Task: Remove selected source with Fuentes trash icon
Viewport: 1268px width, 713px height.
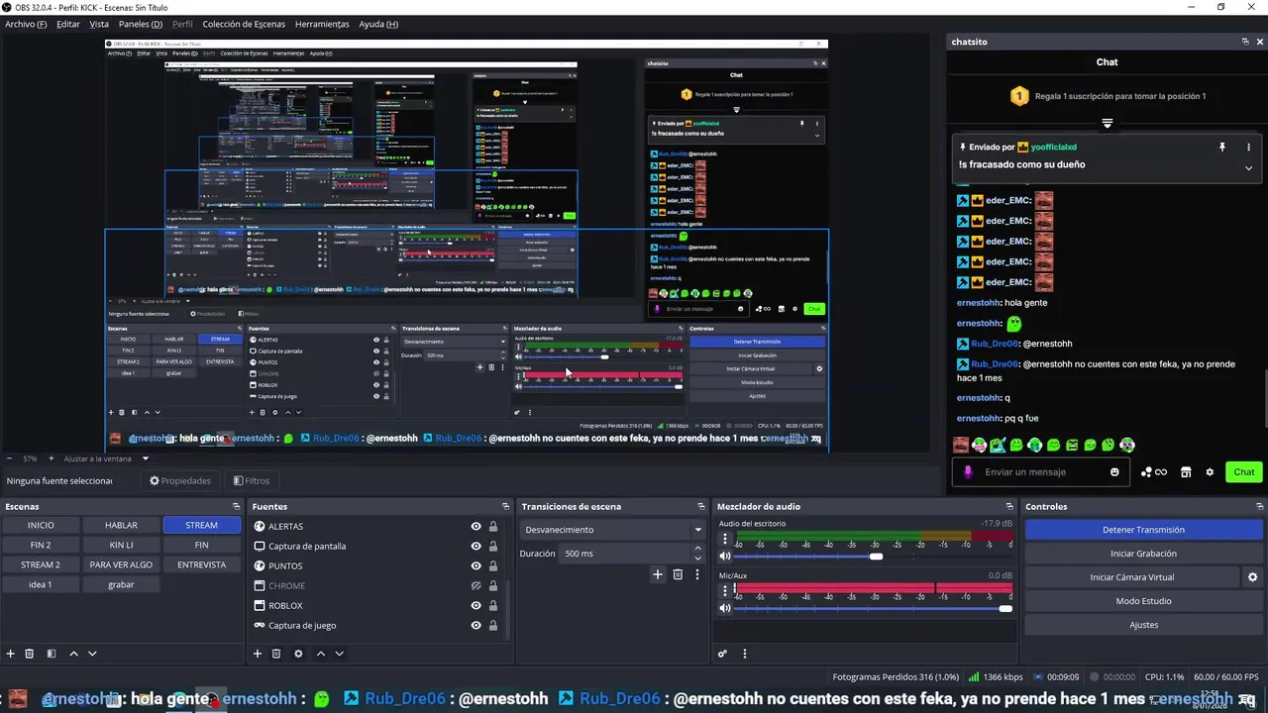Action: coord(276,654)
